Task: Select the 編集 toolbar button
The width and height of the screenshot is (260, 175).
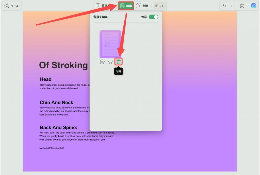Action: [x=126, y=6]
